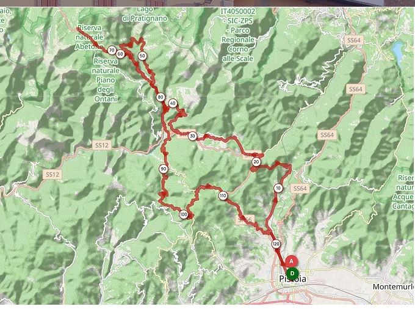Select the 80 km route marker
Image resolution: width=415 pixels, height=309 pixels.
(x=161, y=97)
